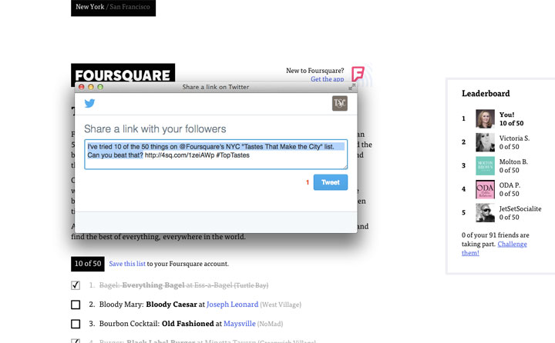Open JetSetSocialite profile picture
555x343 pixels.
[x=485, y=212]
